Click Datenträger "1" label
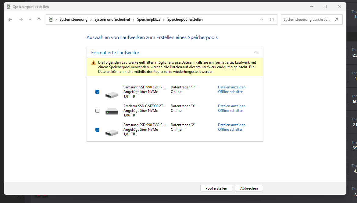The height and width of the screenshot is (203, 357). [183, 87]
